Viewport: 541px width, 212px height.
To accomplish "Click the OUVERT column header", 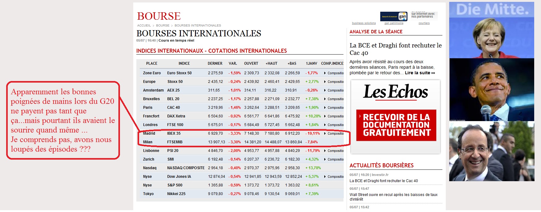I will click(251, 63).
